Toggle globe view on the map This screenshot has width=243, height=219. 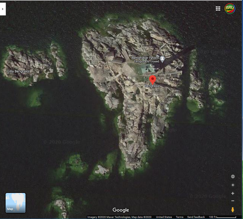[x=233, y=176]
